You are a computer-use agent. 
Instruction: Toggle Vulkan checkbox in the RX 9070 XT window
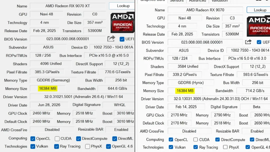[x=33, y=146]
